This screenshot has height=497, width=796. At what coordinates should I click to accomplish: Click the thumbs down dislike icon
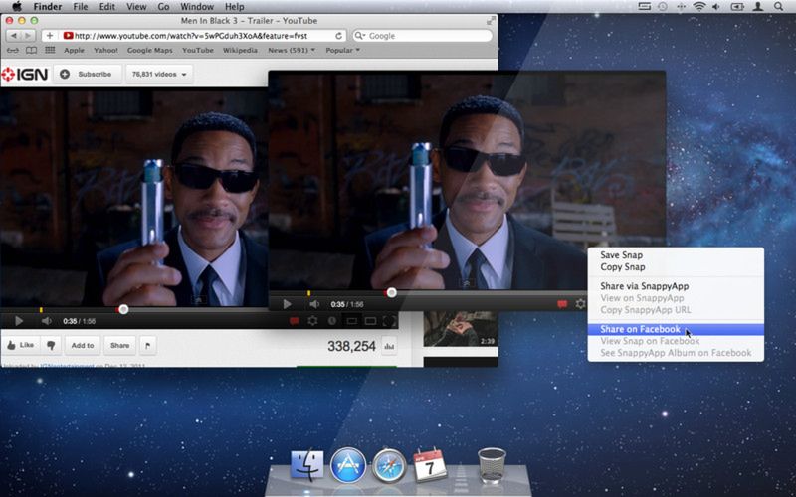point(51,345)
